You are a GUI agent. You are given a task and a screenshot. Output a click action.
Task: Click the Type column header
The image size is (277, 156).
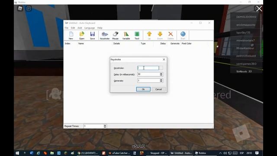[143, 43]
